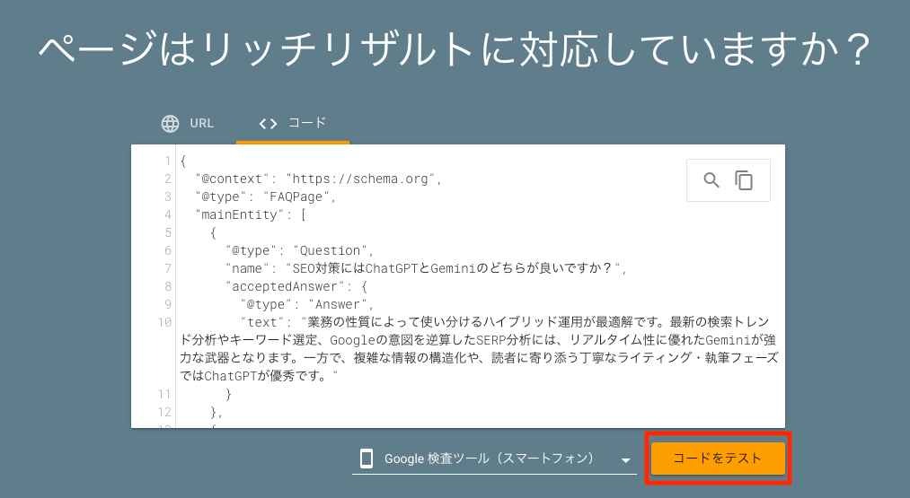The height and width of the screenshot is (498, 910).
Task: Click the angle-brackets code icon
Action: (x=268, y=124)
